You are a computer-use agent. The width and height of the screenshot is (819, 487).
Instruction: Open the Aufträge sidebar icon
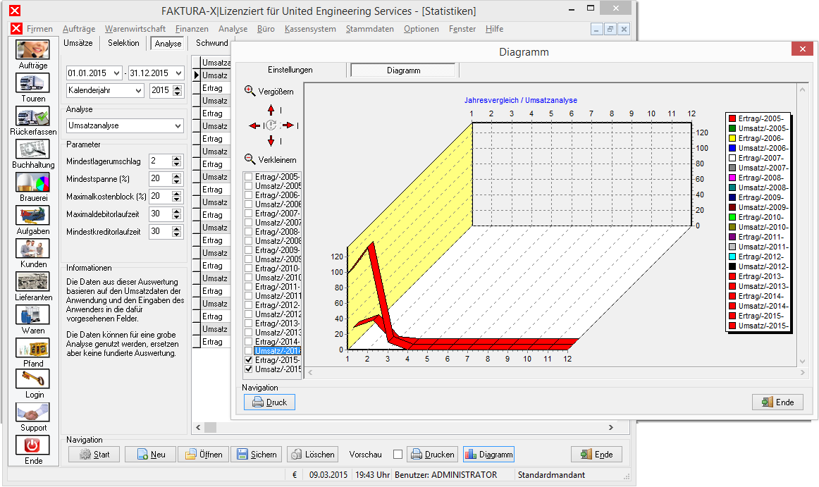coord(32,49)
